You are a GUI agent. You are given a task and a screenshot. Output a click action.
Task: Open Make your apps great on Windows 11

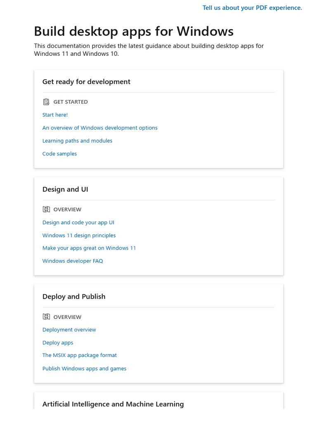(89, 248)
